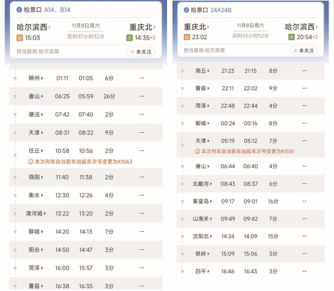
Task: Click green 终 badge next to 20:54
Action: 291,37
